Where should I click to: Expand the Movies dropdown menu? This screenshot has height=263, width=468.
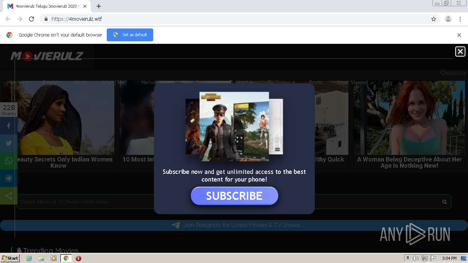point(18,82)
